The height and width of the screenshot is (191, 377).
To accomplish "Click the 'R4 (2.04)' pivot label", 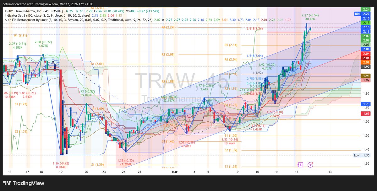I will pos(231,59).
